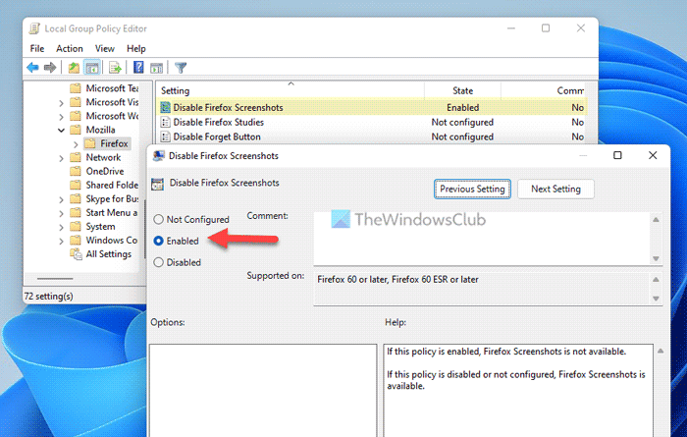687x437 pixels.
Task: Click the tree pane horizontal scrollbar thumb
Action: [x=55, y=278]
